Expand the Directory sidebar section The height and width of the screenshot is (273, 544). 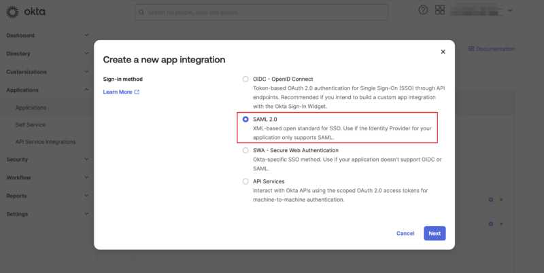point(86,53)
